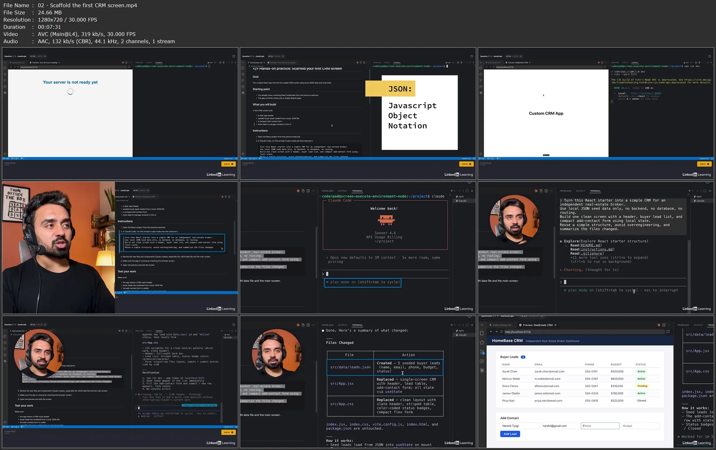Add new terminal in Welcome back frame

(x=451, y=191)
